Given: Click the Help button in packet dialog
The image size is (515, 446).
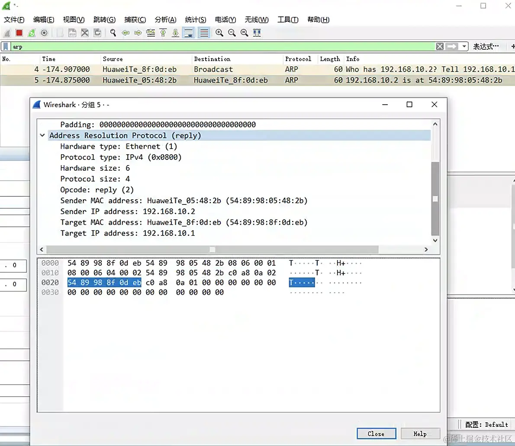Looking at the screenshot, I should pyautogui.click(x=420, y=434).
